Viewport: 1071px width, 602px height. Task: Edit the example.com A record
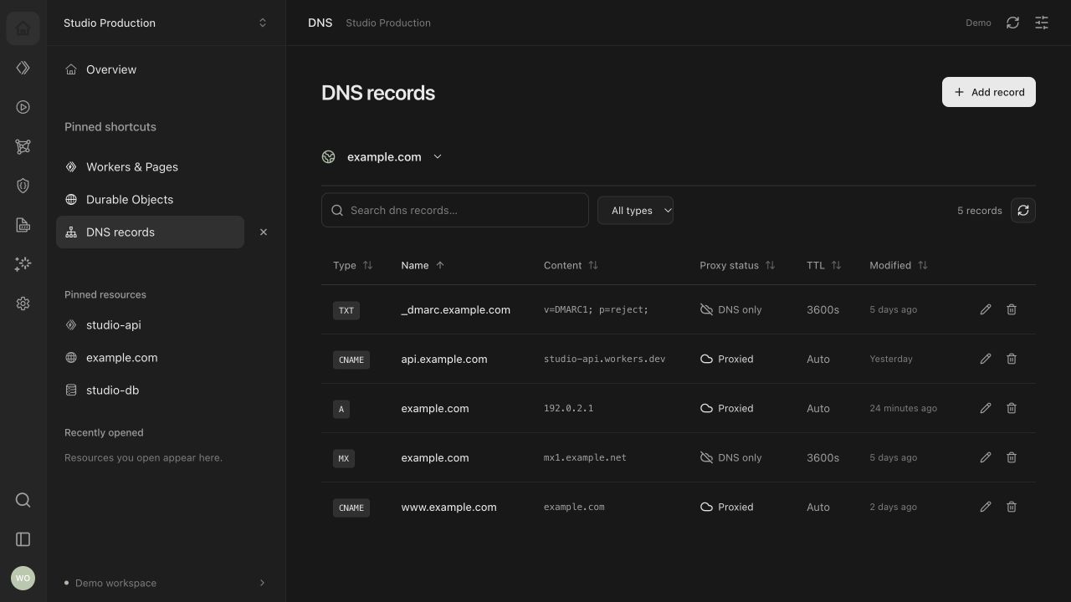click(x=986, y=408)
